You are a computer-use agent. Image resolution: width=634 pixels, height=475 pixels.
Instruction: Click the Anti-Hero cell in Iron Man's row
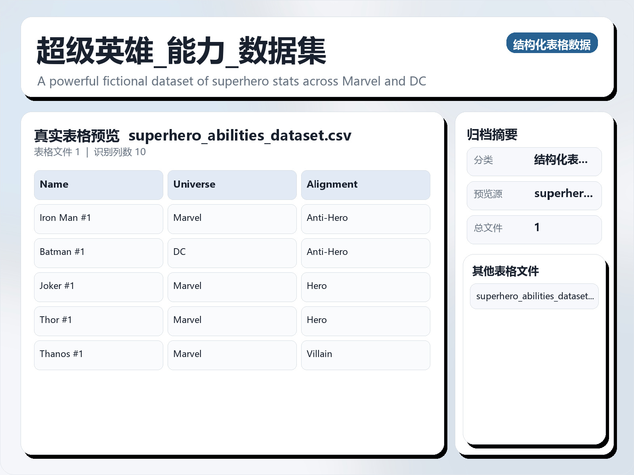point(365,218)
